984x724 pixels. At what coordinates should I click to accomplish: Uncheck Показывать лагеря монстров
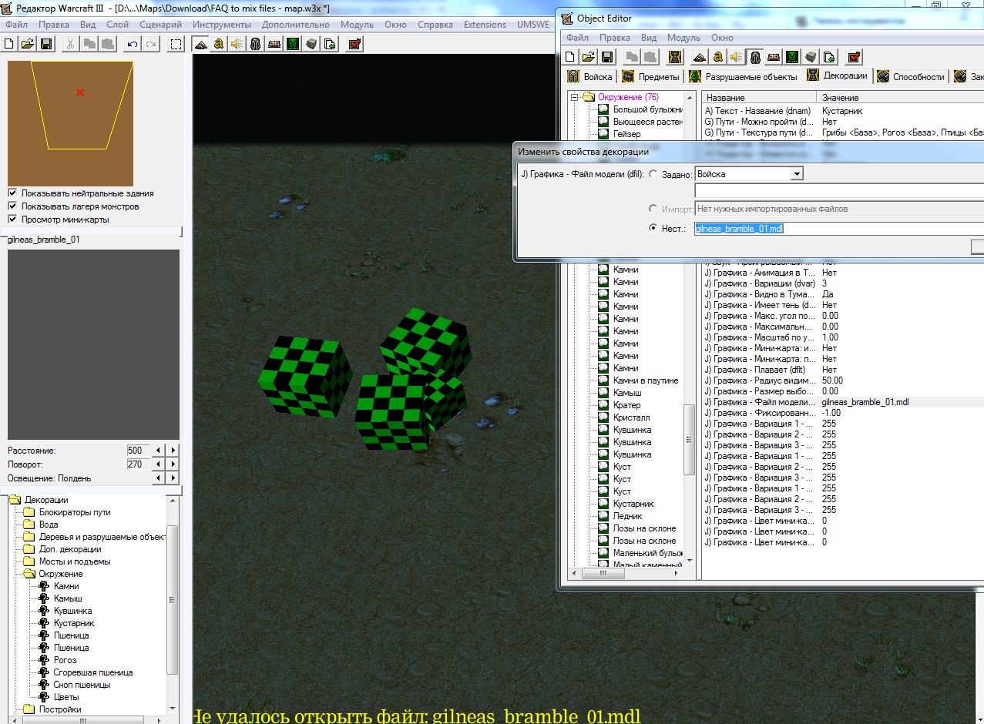12,206
